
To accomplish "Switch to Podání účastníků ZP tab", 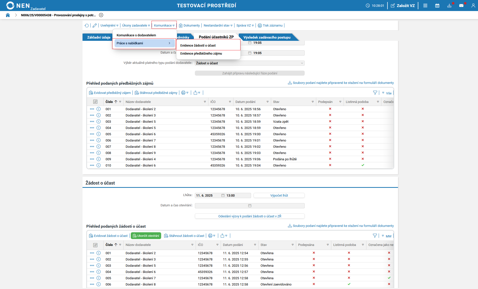I will (216, 37).
